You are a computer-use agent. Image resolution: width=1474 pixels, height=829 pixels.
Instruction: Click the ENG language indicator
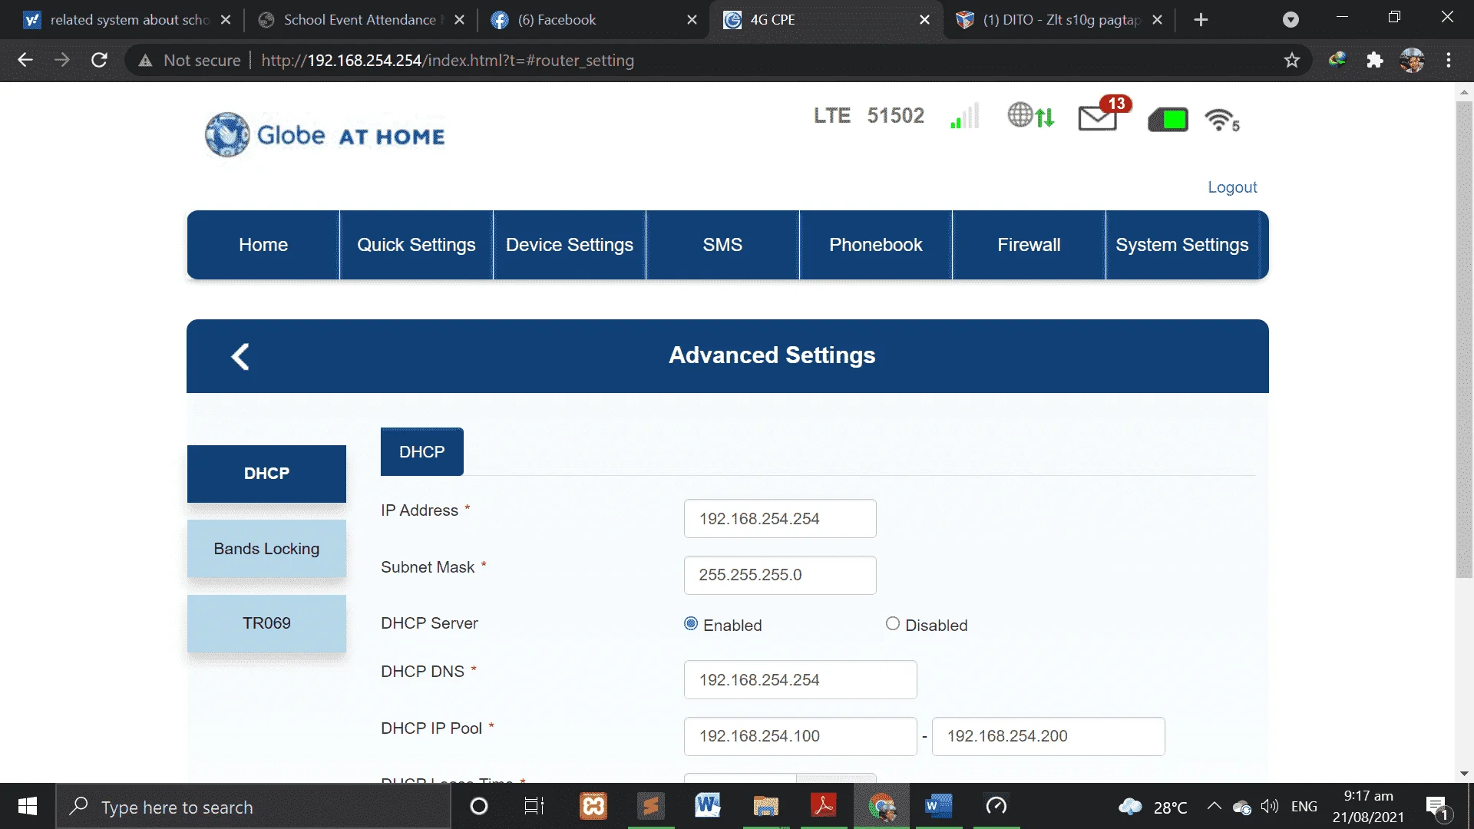coord(1304,807)
